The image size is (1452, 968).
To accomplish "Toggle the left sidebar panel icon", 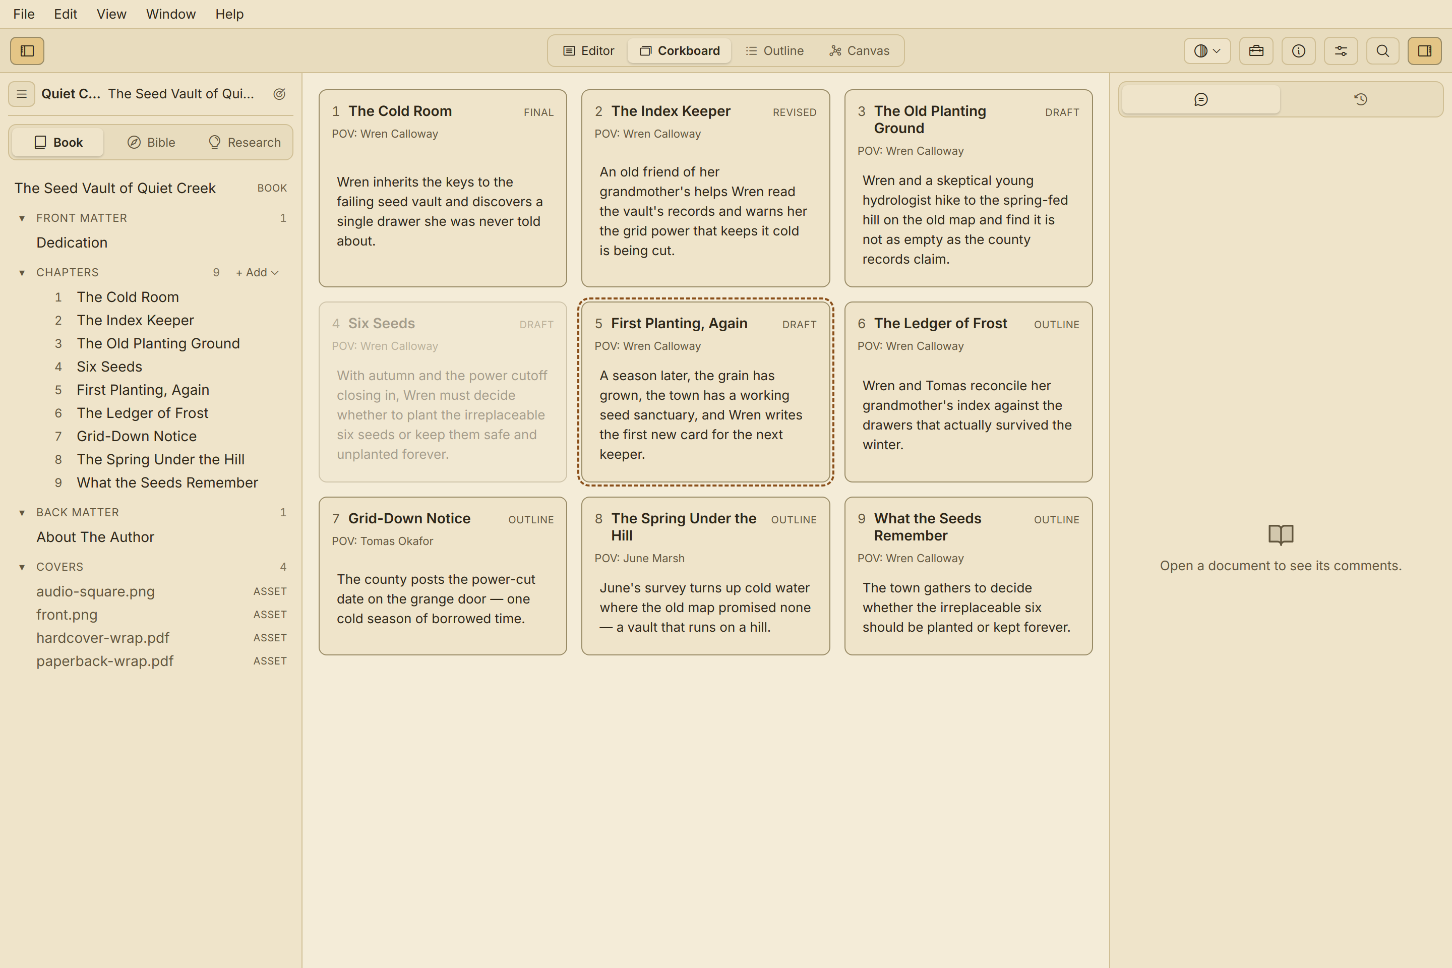I will 27,50.
